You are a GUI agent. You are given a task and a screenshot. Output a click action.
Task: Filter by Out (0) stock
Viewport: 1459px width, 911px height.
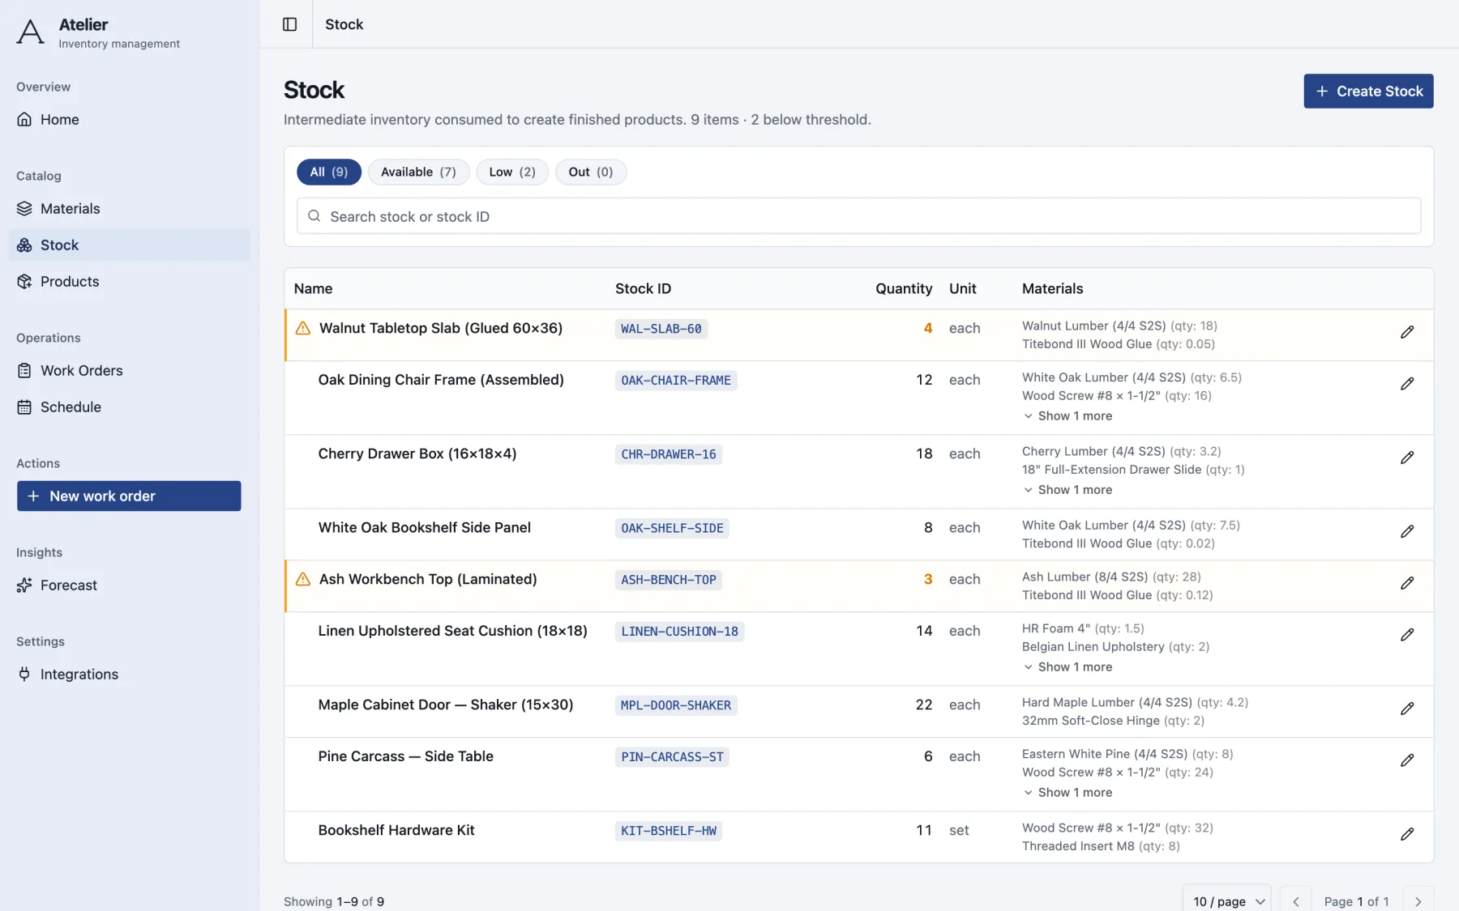[590, 172]
